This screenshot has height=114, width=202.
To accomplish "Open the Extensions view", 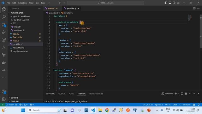I will (4, 40).
